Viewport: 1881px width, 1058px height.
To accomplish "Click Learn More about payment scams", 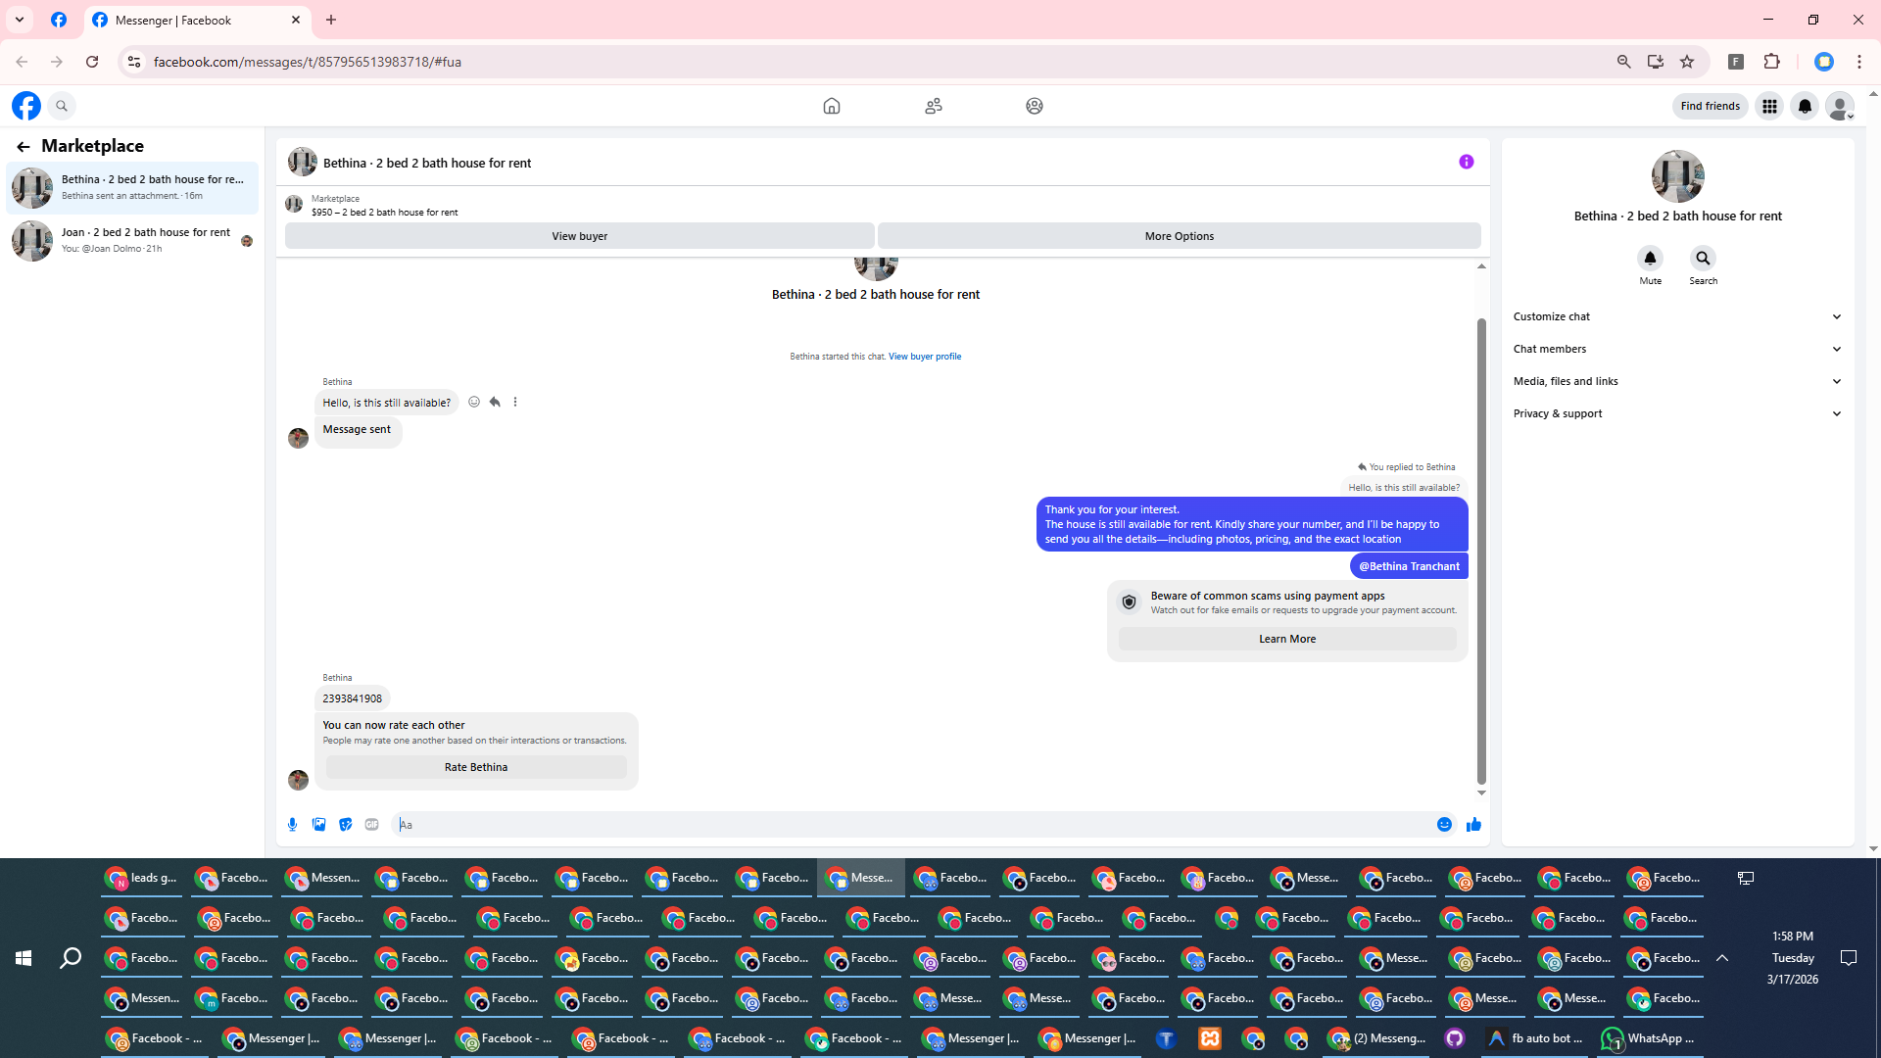I will pos(1287,639).
